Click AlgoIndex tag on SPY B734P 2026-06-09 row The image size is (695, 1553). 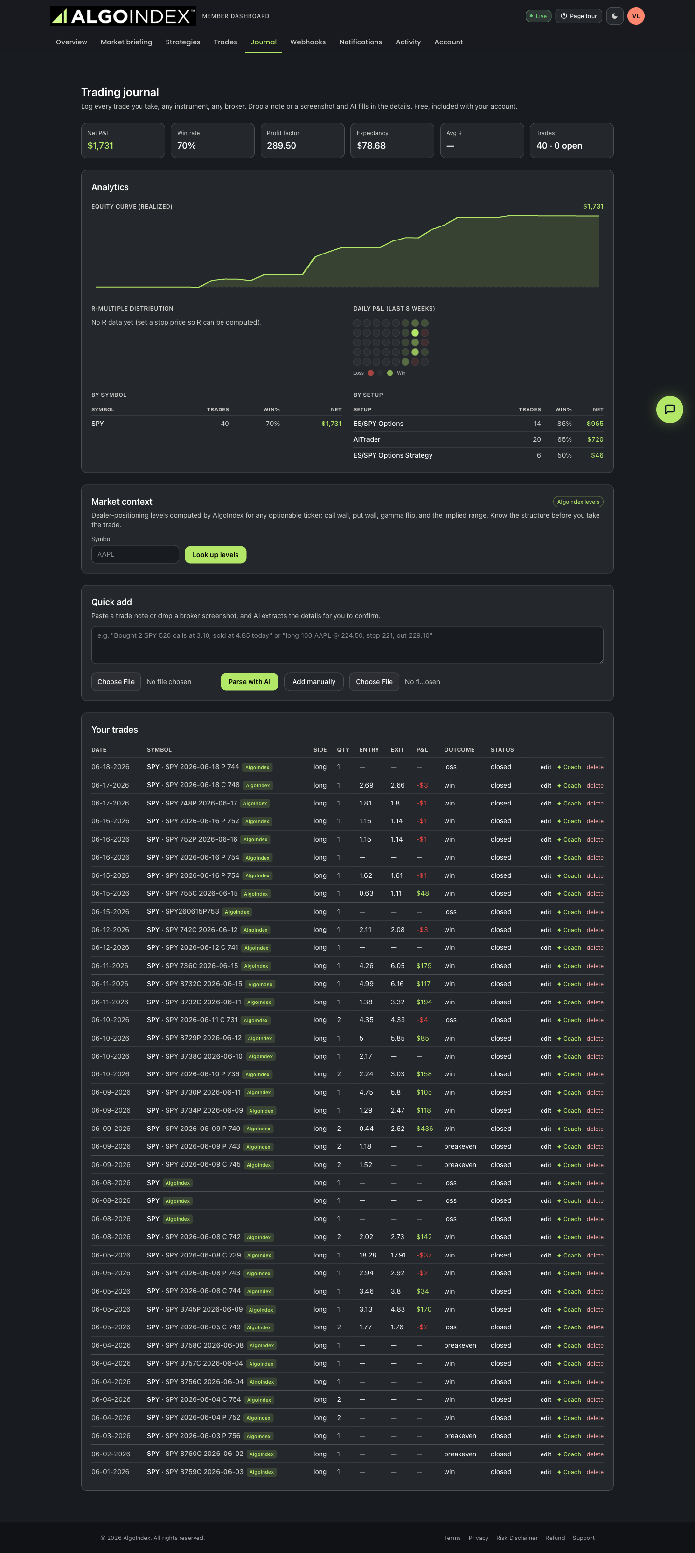pyautogui.click(x=262, y=1111)
